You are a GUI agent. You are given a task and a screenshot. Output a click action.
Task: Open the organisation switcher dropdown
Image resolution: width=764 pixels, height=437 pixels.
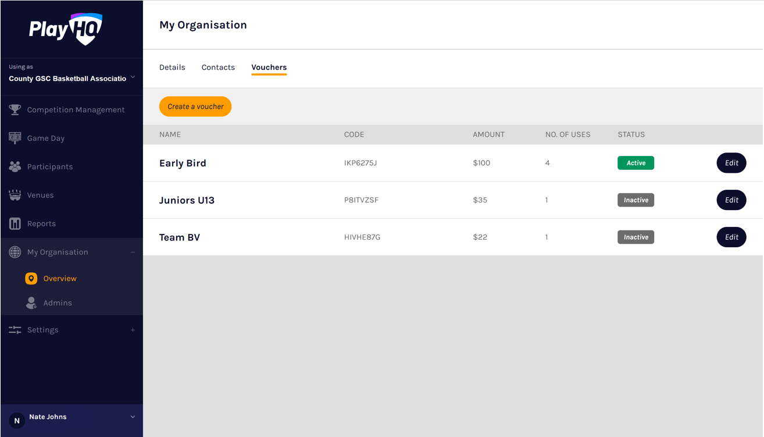pyautogui.click(x=133, y=77)
